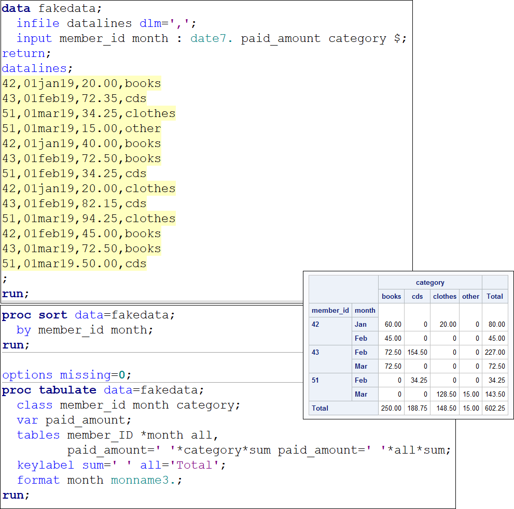514x509 pixels.
Task: Click the 'keylabel' statement line
Action: coord(121,466)
